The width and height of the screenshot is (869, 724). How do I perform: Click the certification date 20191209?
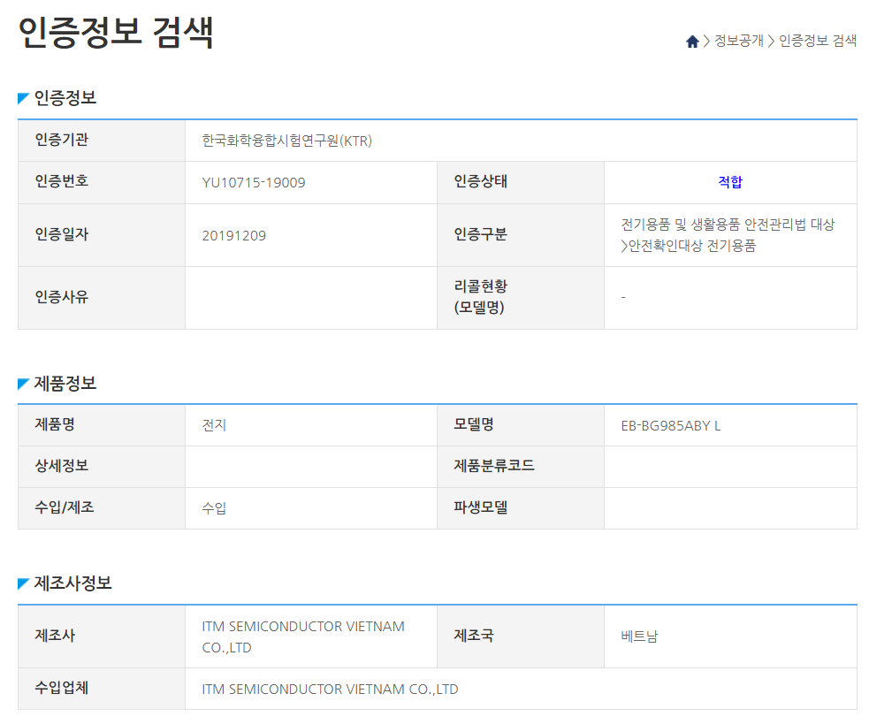[233, 235]
